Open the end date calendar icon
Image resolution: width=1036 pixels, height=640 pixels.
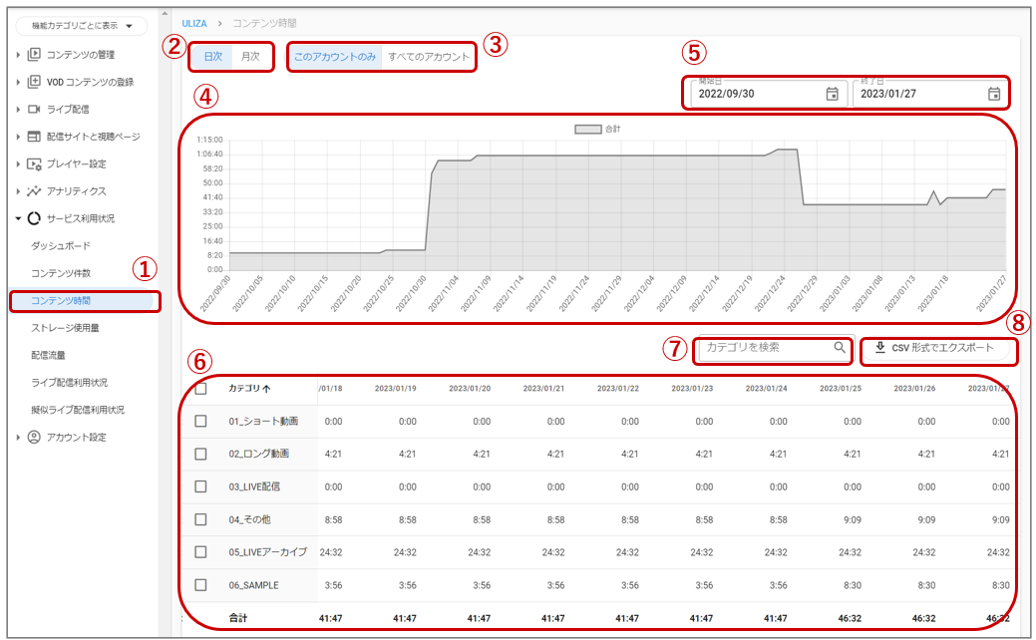[993, 94]
